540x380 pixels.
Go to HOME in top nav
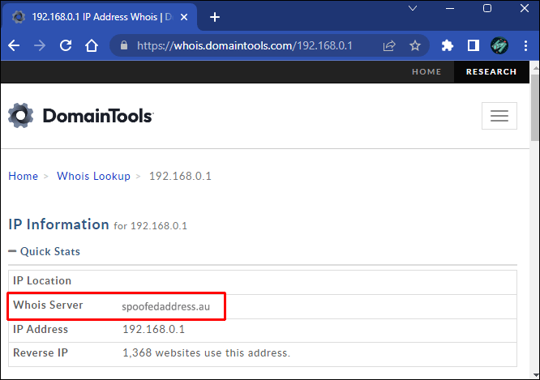(426, 71)
